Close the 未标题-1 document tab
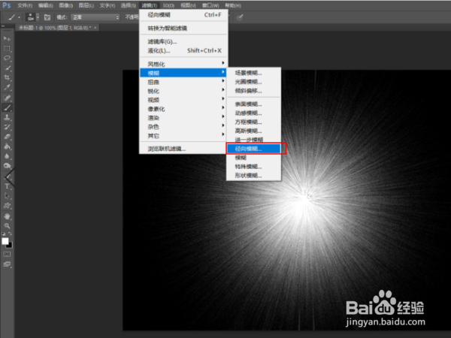Screen dimensions: 451x338 [95, 28]
